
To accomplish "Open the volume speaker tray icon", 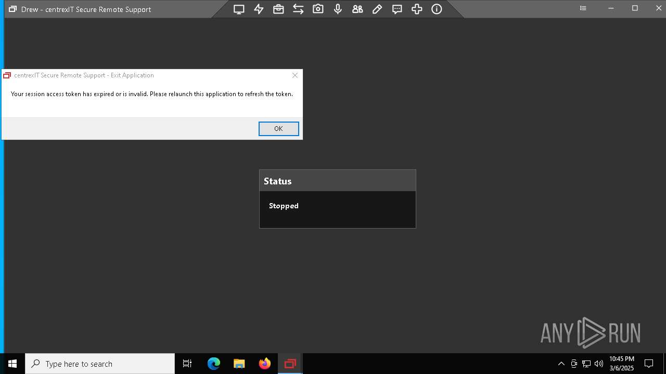I will pyautogui.click(x=598, y=364).
